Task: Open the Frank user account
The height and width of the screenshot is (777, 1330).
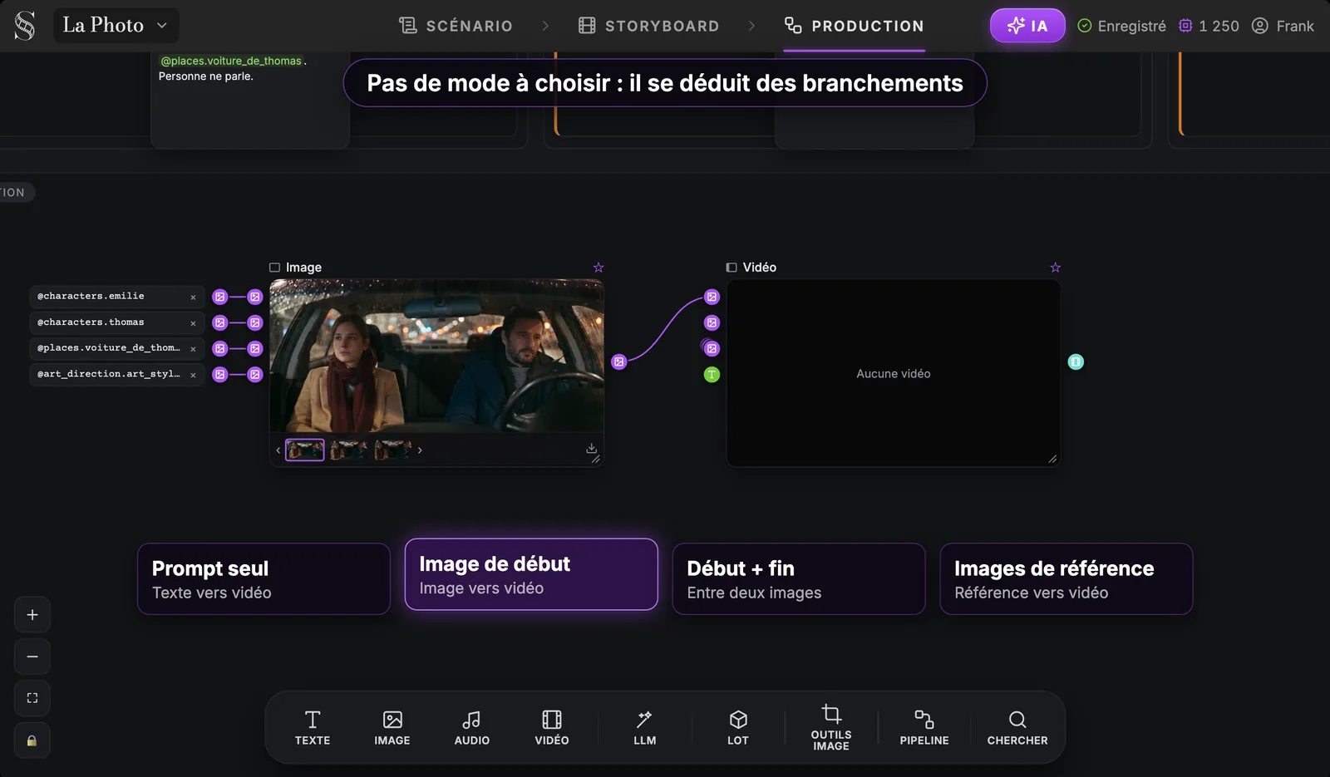Action: (1283, 26)
